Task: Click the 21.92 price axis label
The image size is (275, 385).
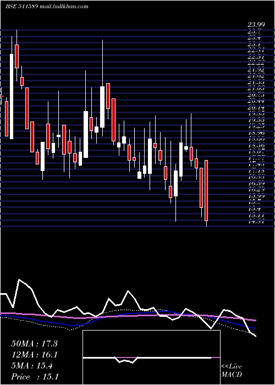Action: point(256,70)
